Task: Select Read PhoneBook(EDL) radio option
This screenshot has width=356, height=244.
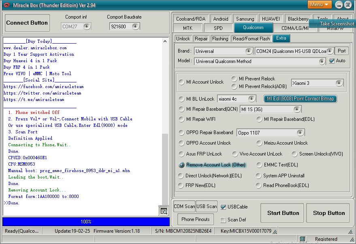Action: tap(258, 185)
